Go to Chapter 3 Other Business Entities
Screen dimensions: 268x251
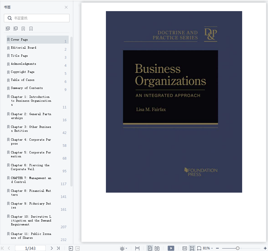coord(38,129)
